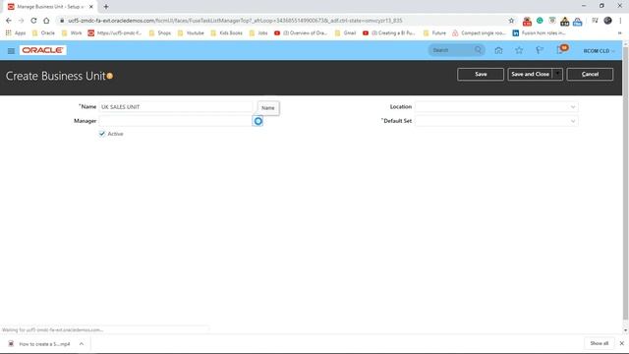The width and height of the screenshot is (629, 354).
Task: Open the media control icon in the browser toolbar
Action: pos(595,21)
